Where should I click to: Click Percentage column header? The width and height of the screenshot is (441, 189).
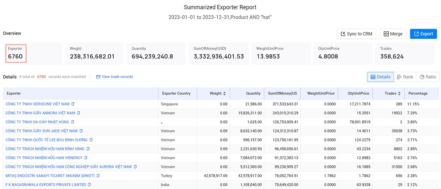click(422, 93)
